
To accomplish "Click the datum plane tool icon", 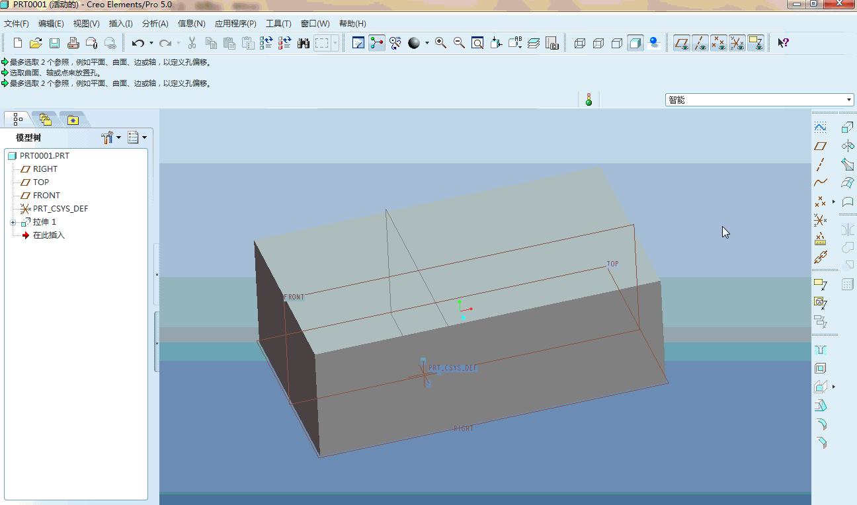I will coord(820,146).
